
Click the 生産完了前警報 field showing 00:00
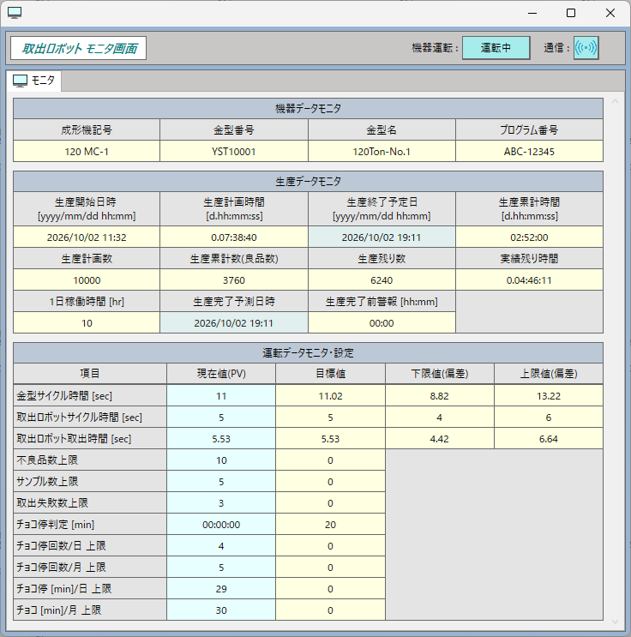(382, 323)
